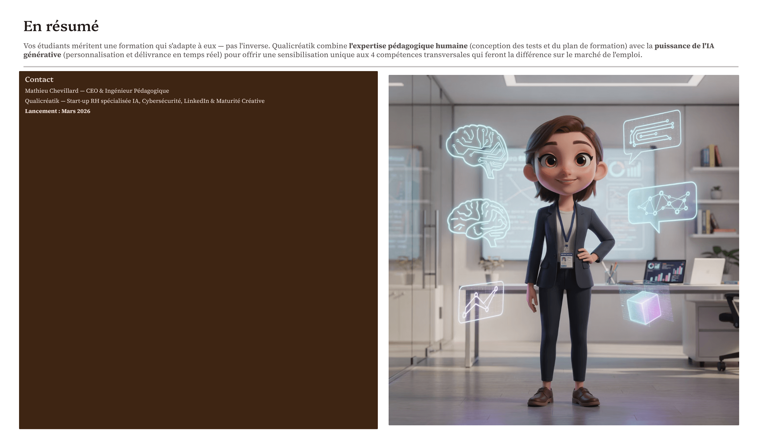This screenshot has height=445, width=762.
Task: Click the horizontal divider line under summary
Action: coord(381,67)
